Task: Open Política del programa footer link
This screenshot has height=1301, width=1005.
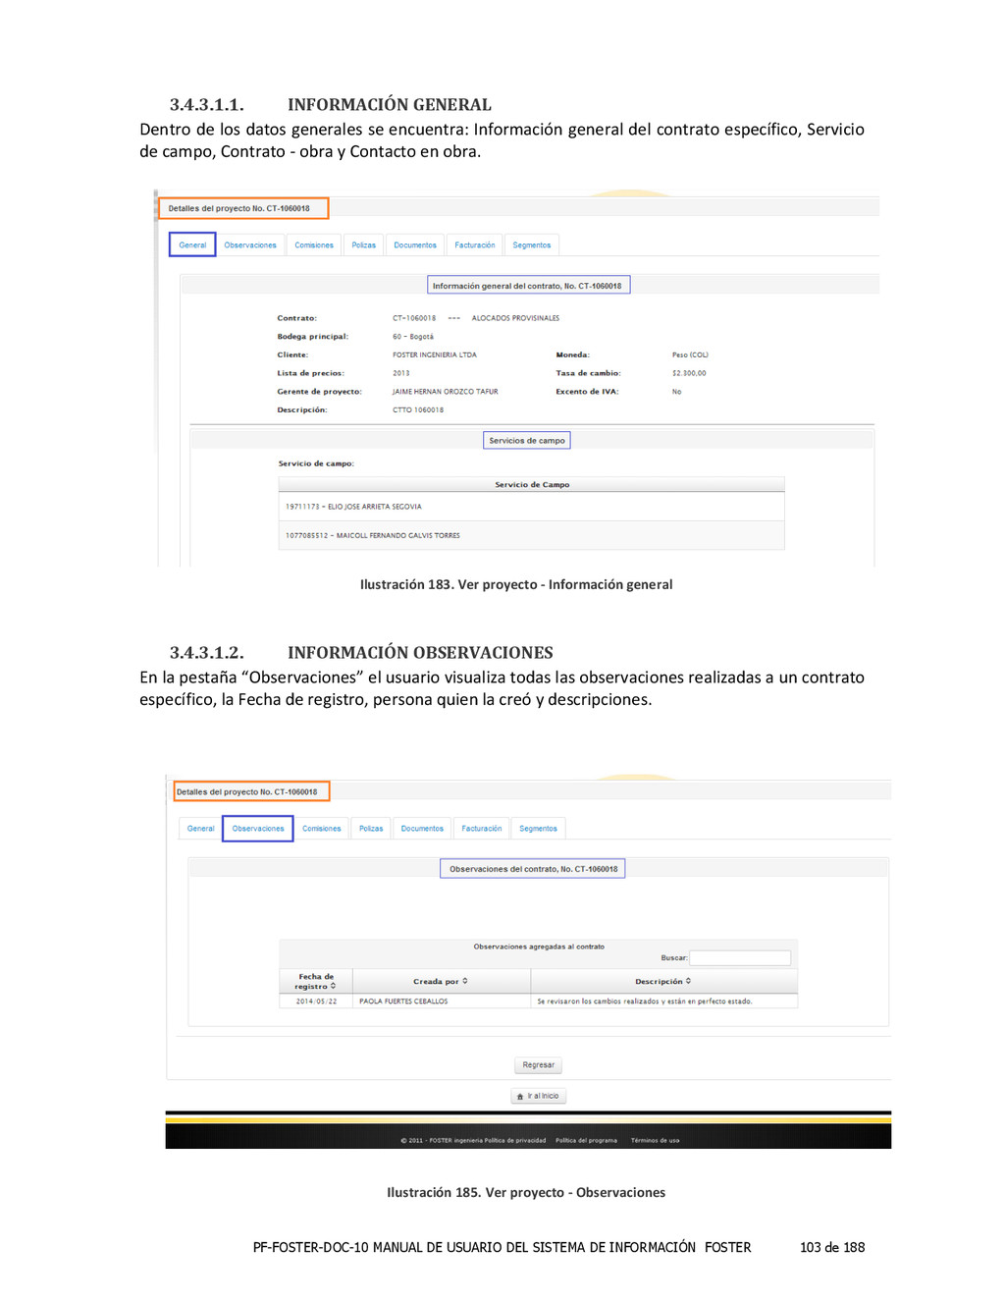Action: tap(586, 1141)
